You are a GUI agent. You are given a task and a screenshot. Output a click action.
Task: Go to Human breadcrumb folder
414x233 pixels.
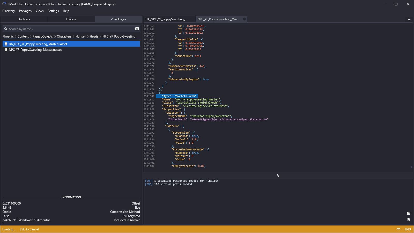(x=80, y=37)
